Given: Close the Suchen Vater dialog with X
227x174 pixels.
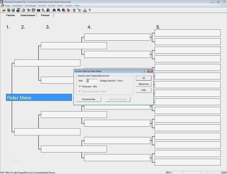Looking at the screenshot, I should [x=150, y=71].
